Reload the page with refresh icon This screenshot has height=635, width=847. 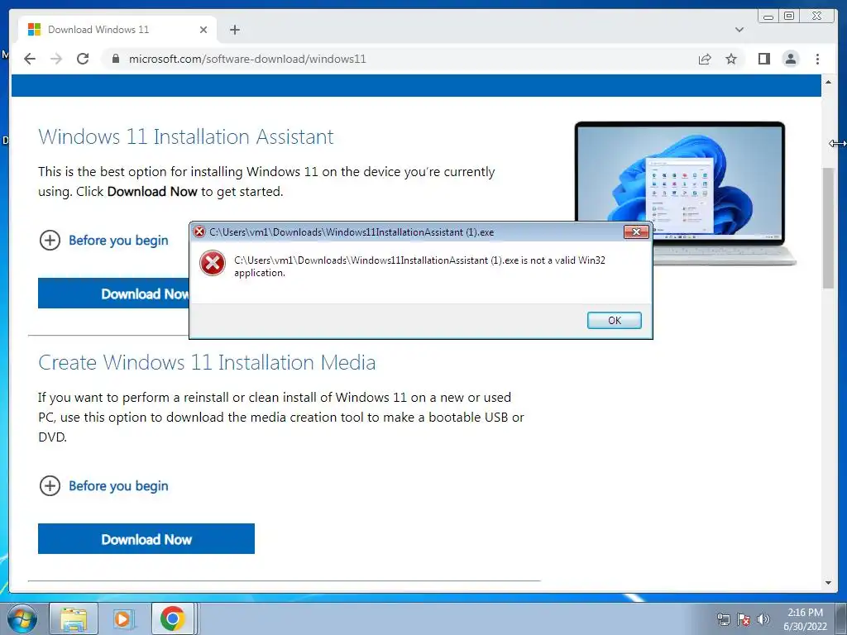point(83,59)
